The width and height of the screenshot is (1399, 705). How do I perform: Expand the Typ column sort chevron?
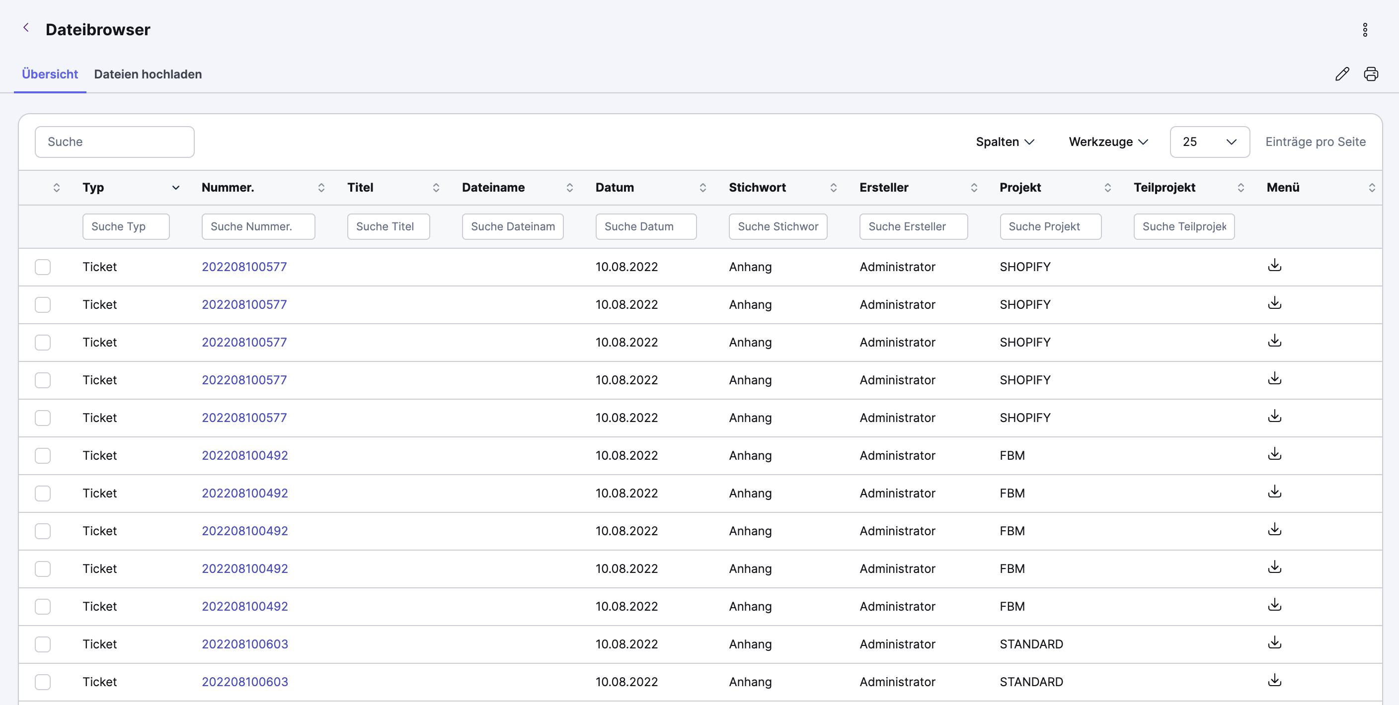[175, 188]
